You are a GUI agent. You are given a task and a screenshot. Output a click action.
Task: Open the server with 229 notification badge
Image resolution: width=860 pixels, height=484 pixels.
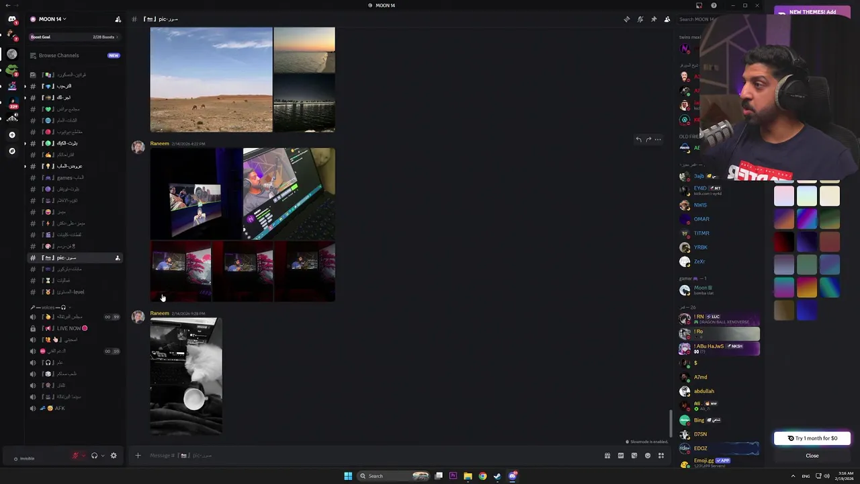[x=12, y=102]
